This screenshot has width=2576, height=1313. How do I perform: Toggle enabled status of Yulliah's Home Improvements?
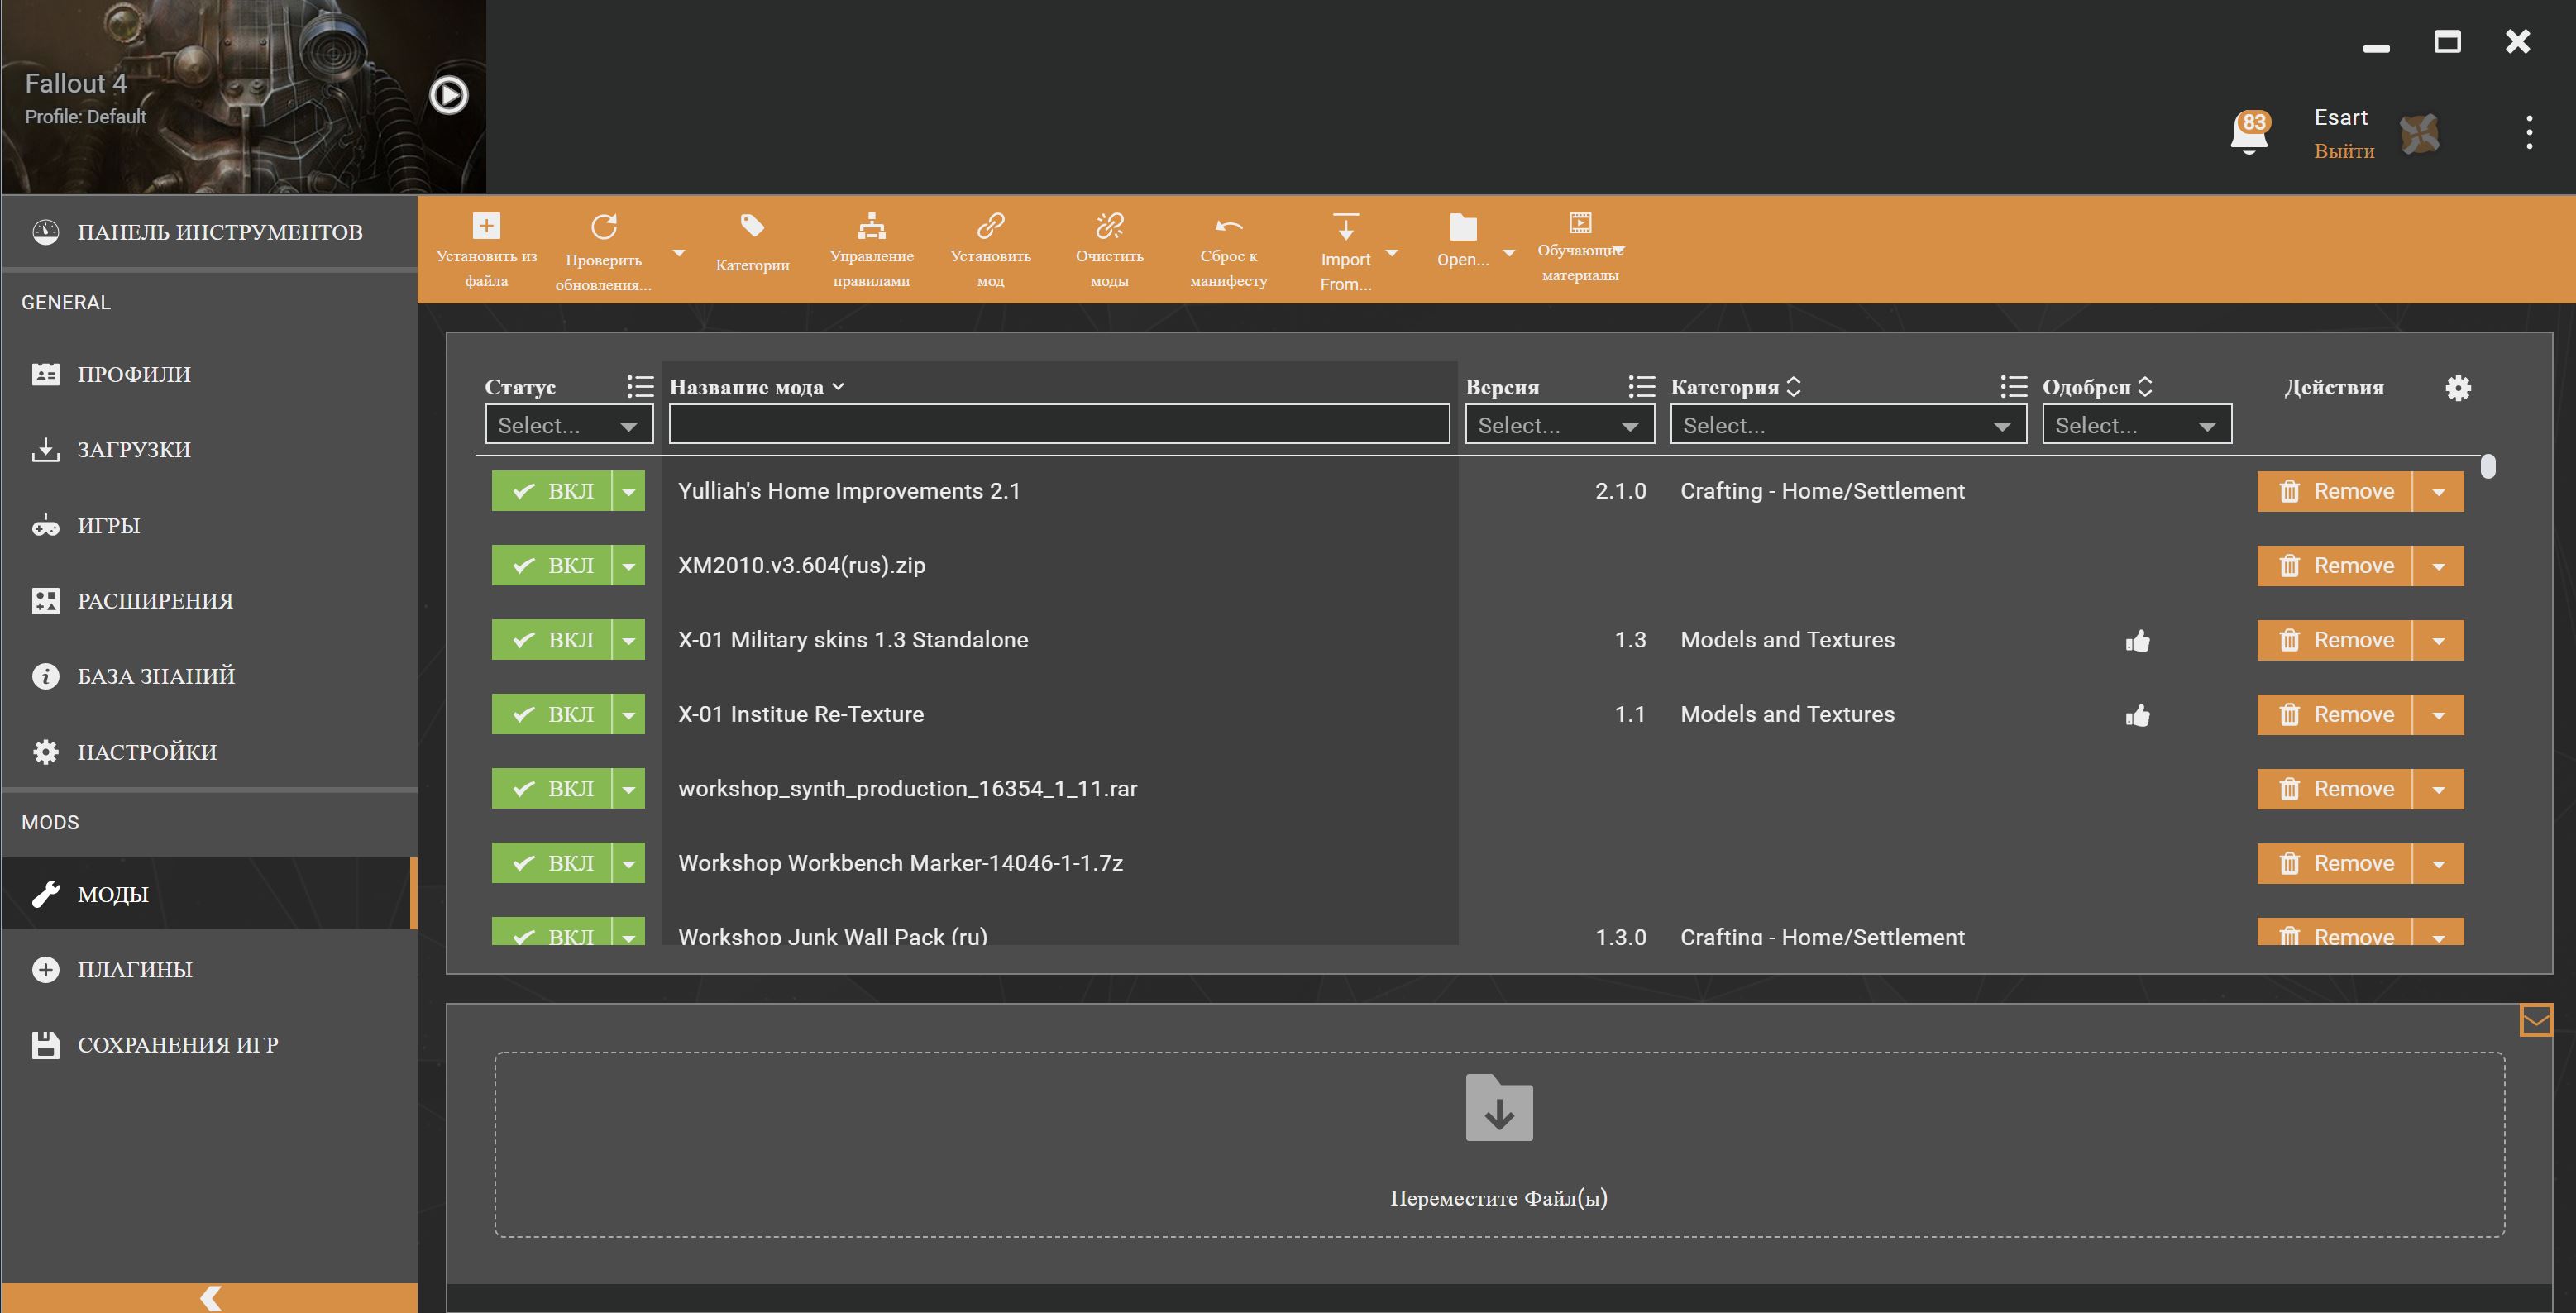pos(552,491)
